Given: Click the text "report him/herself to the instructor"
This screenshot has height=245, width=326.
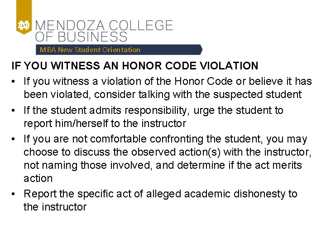Looking at the screenshot, I should 105,123.
